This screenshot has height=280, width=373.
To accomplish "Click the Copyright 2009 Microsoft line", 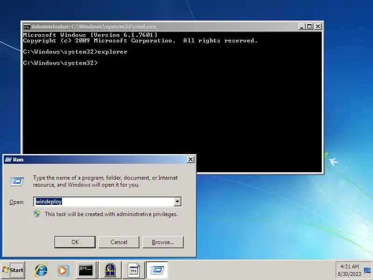I will pos(140,41).
